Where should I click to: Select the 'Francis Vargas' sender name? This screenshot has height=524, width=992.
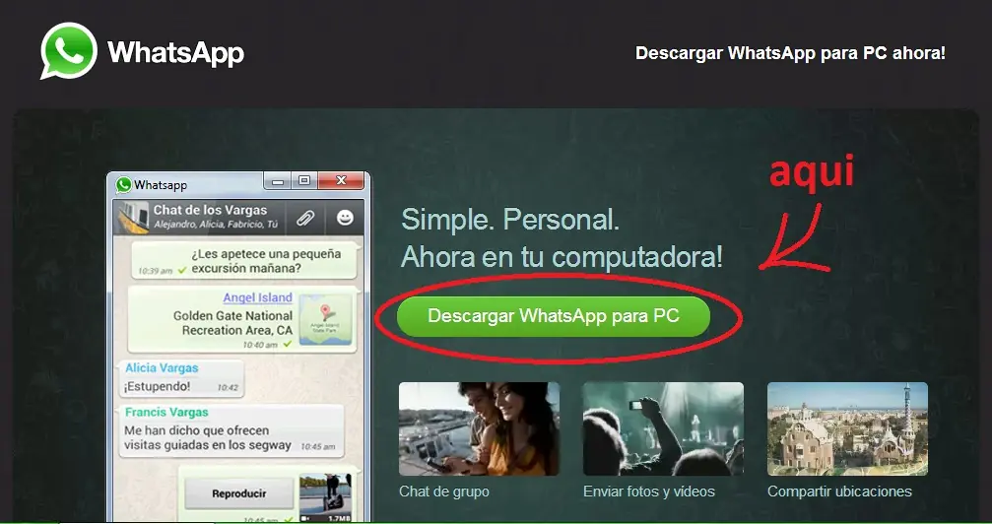click(166, 412)
